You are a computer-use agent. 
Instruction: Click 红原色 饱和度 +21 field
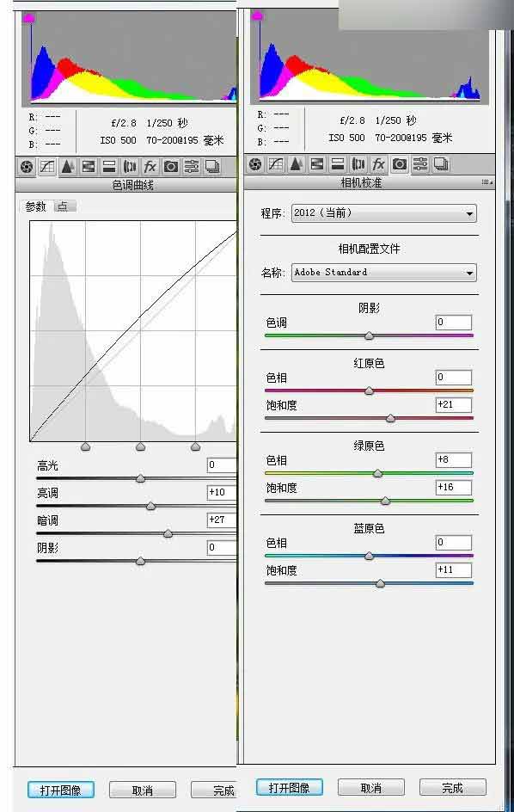coord(454,404)
